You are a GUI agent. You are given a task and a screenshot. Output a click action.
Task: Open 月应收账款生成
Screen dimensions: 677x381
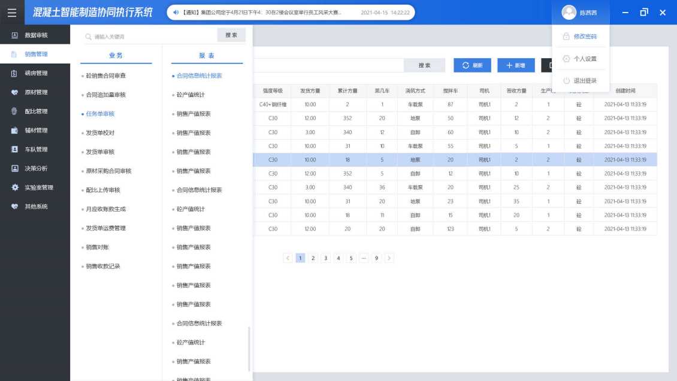coord(106,209)
